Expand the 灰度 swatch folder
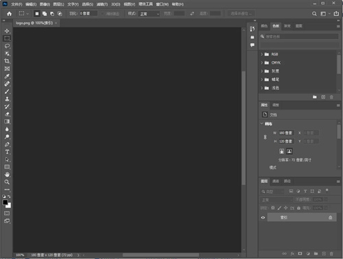Viewport: 343px width, 259px height. [x=262, y=71]
